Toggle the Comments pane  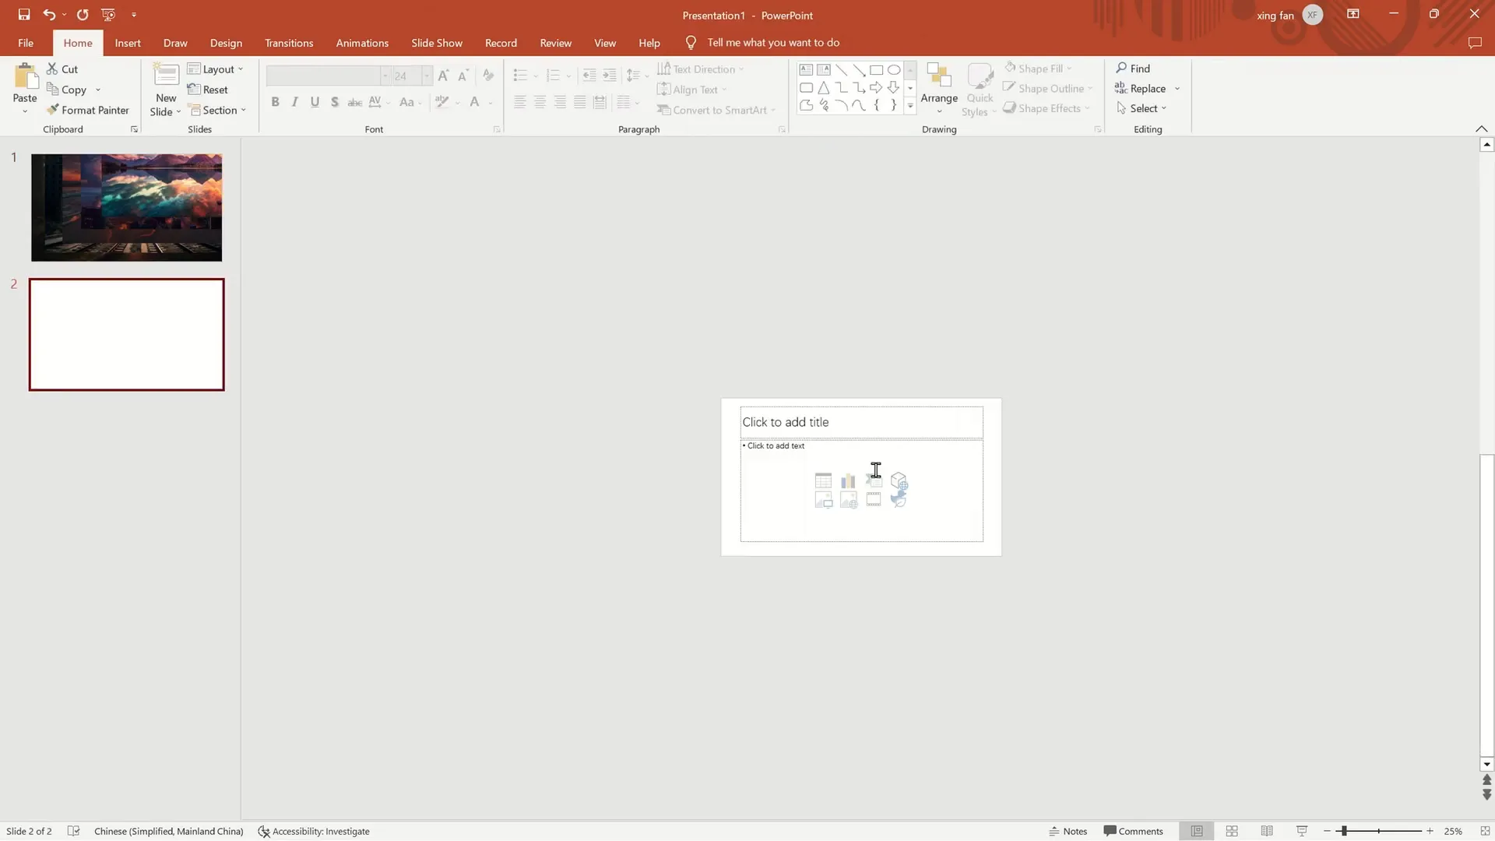click(x=1133, y=831)
